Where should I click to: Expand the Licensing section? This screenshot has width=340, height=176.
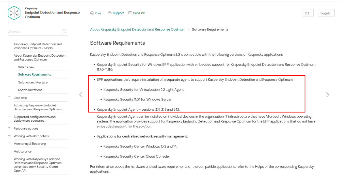pyautogui.click(x=9, y=97)
